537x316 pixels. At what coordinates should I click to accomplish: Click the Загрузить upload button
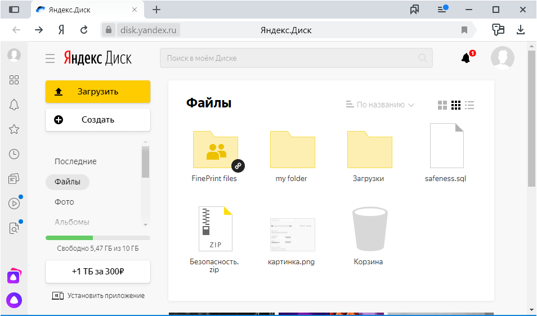coord(98,92)
